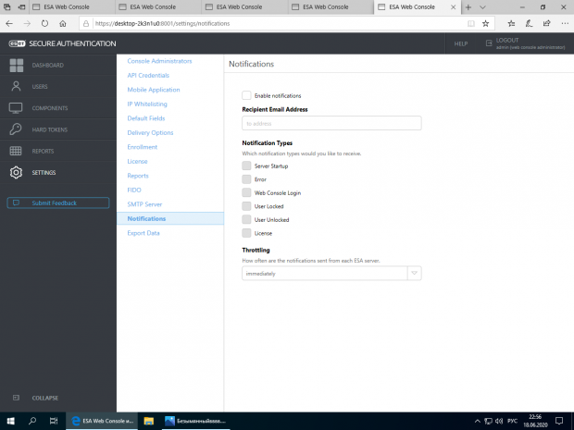574x430 pixels.
Task: Open Windows Start menu
Action: (10, 421)
